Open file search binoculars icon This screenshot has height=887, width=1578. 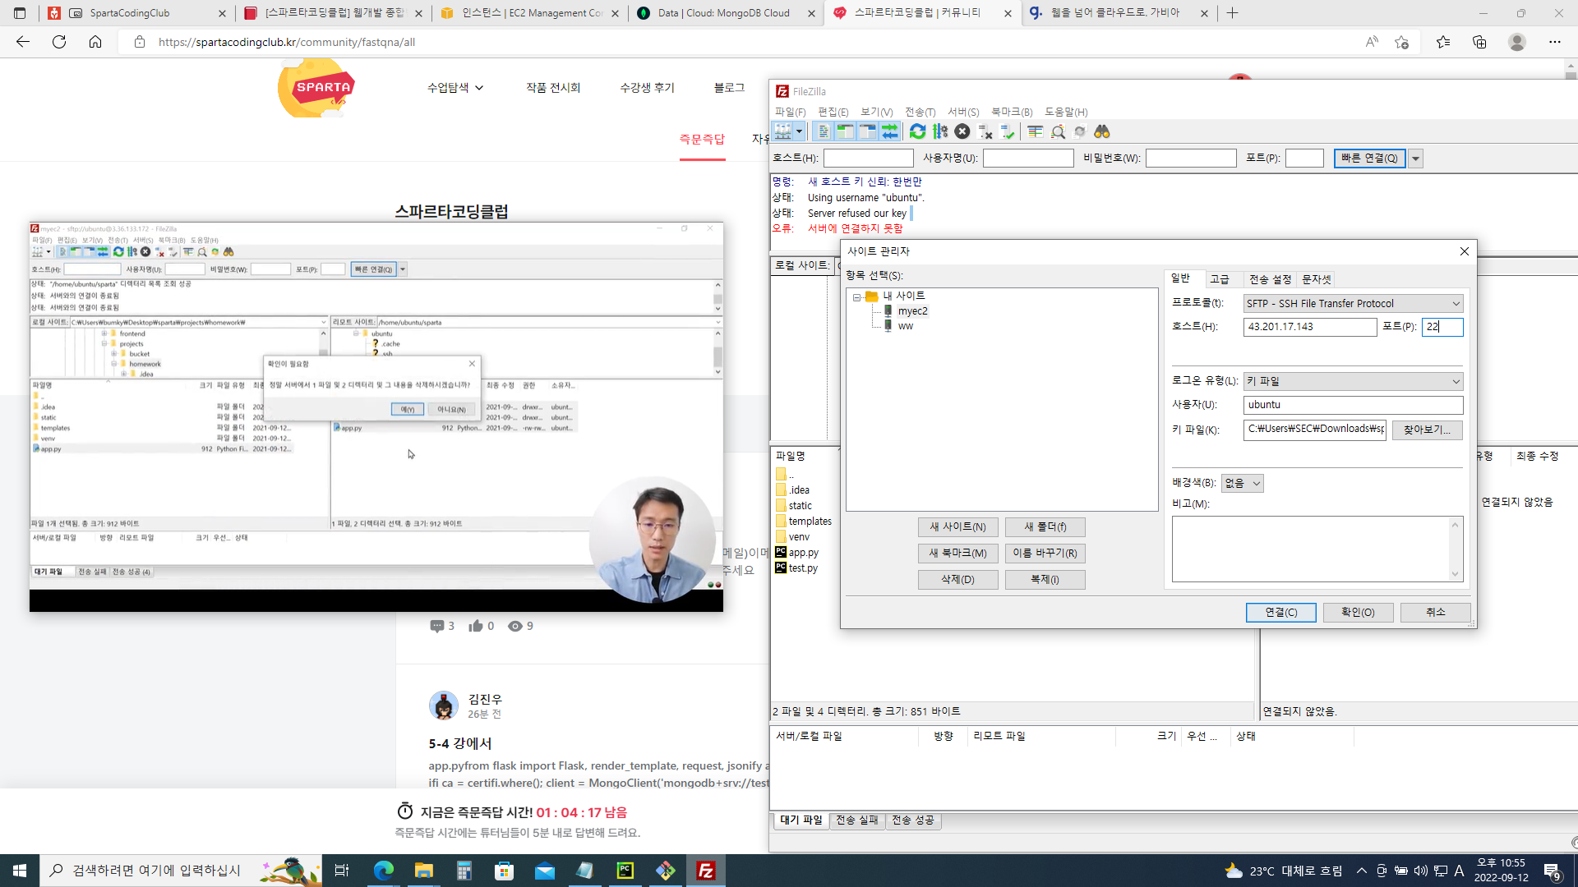point(1102,131)
